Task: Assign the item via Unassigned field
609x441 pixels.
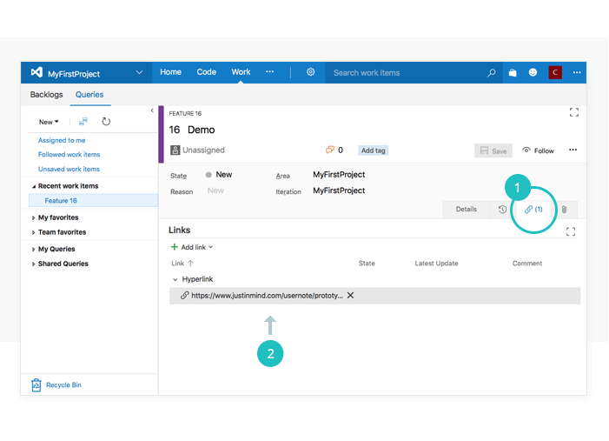Action: [203, 150]
